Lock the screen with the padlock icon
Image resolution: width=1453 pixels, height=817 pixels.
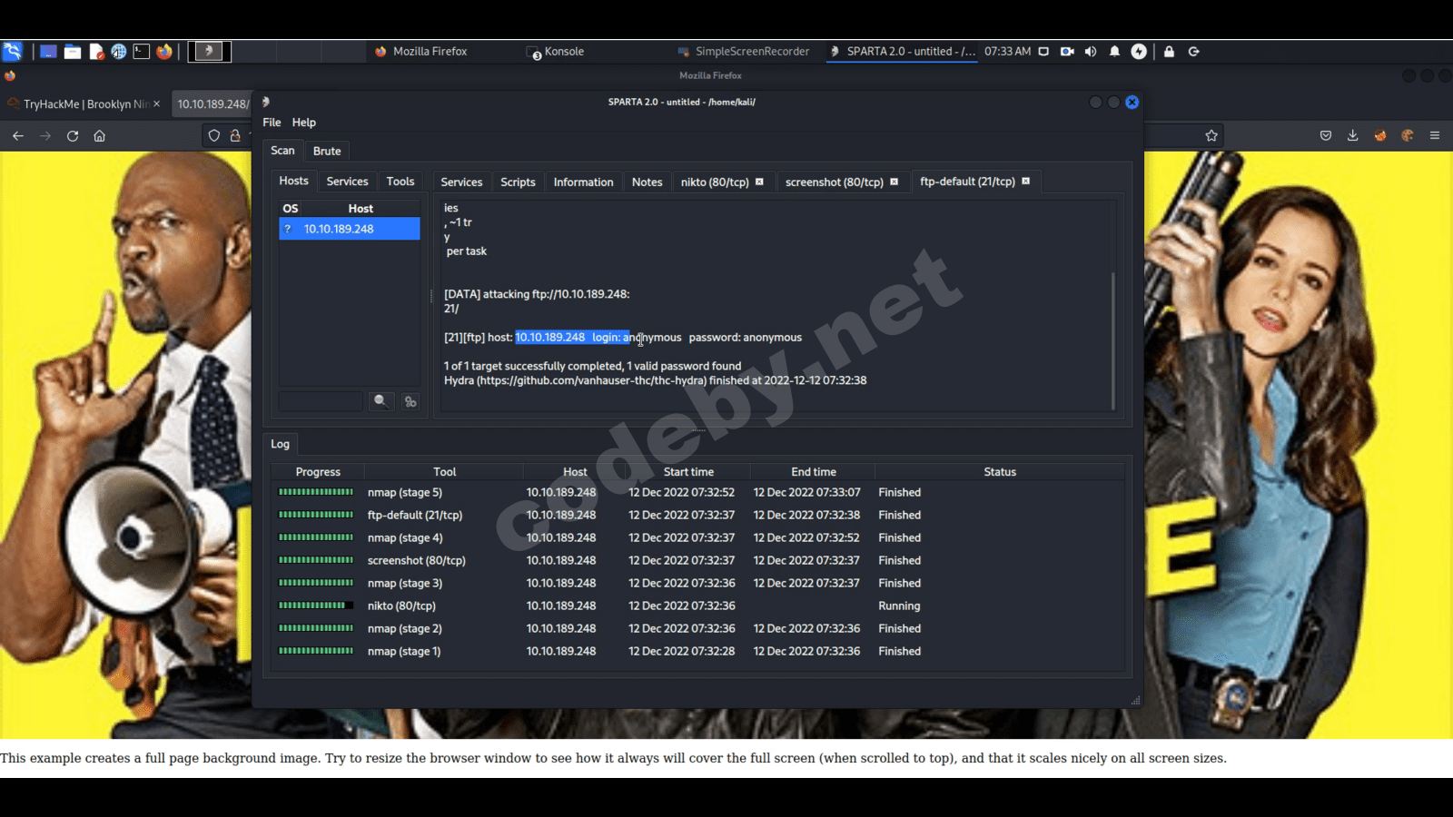1169,52
